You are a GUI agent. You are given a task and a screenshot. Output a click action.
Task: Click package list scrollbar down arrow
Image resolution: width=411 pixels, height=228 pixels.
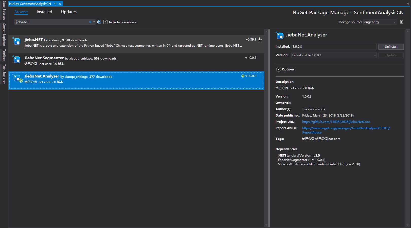point(266,225)
